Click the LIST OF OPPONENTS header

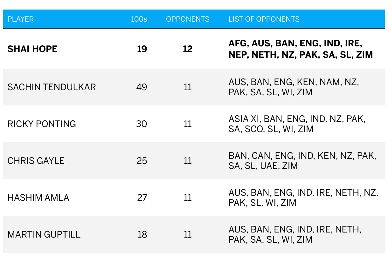[264, 19]
